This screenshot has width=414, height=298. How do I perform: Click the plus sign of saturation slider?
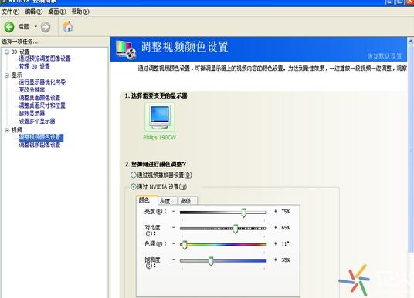[x=276, y=259]
